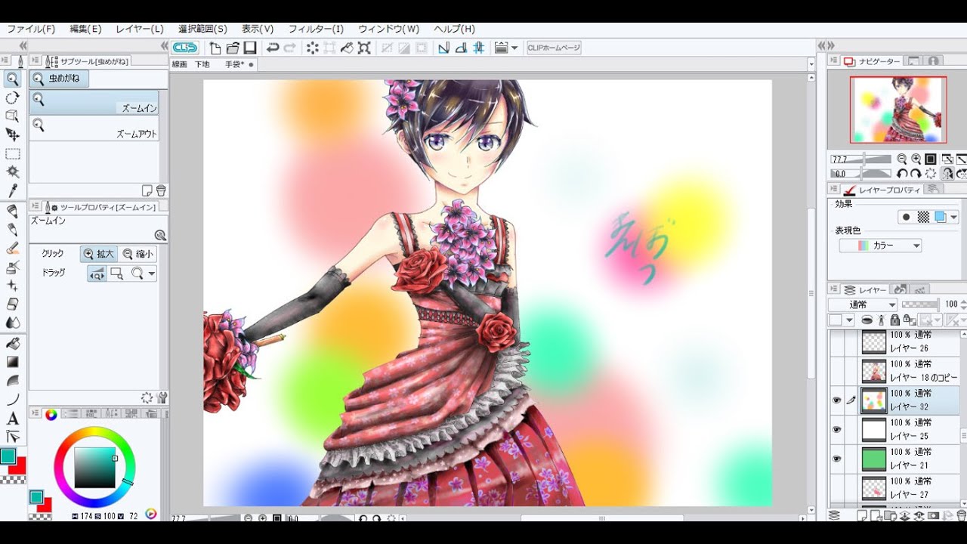The image size is (967, 544).
Task: Select the Eraser tool
Action: [12, 304]
